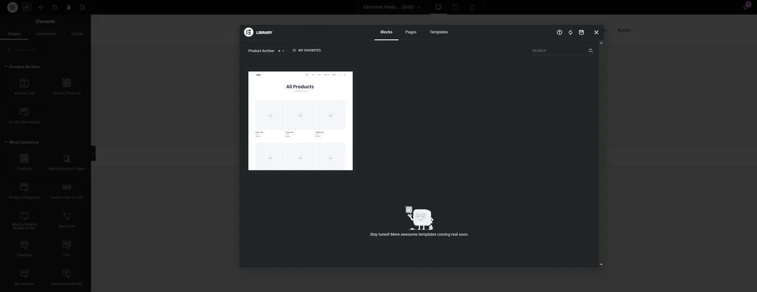Select the Cart widget

[x=67, y=249]
